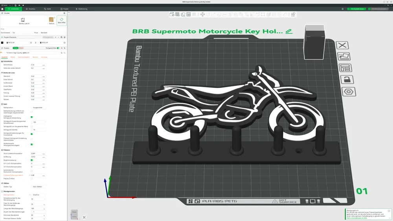Open the Nahtposition Ausgerichtet dropdown
Viewport: 393px width, 221px height.
coord(38,108)
